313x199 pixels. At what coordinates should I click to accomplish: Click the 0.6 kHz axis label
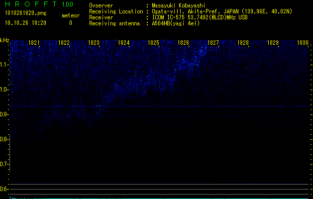[4, 189]
